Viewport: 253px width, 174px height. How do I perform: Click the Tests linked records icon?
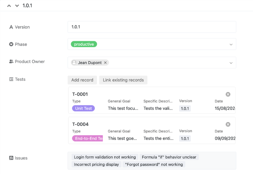11,79
